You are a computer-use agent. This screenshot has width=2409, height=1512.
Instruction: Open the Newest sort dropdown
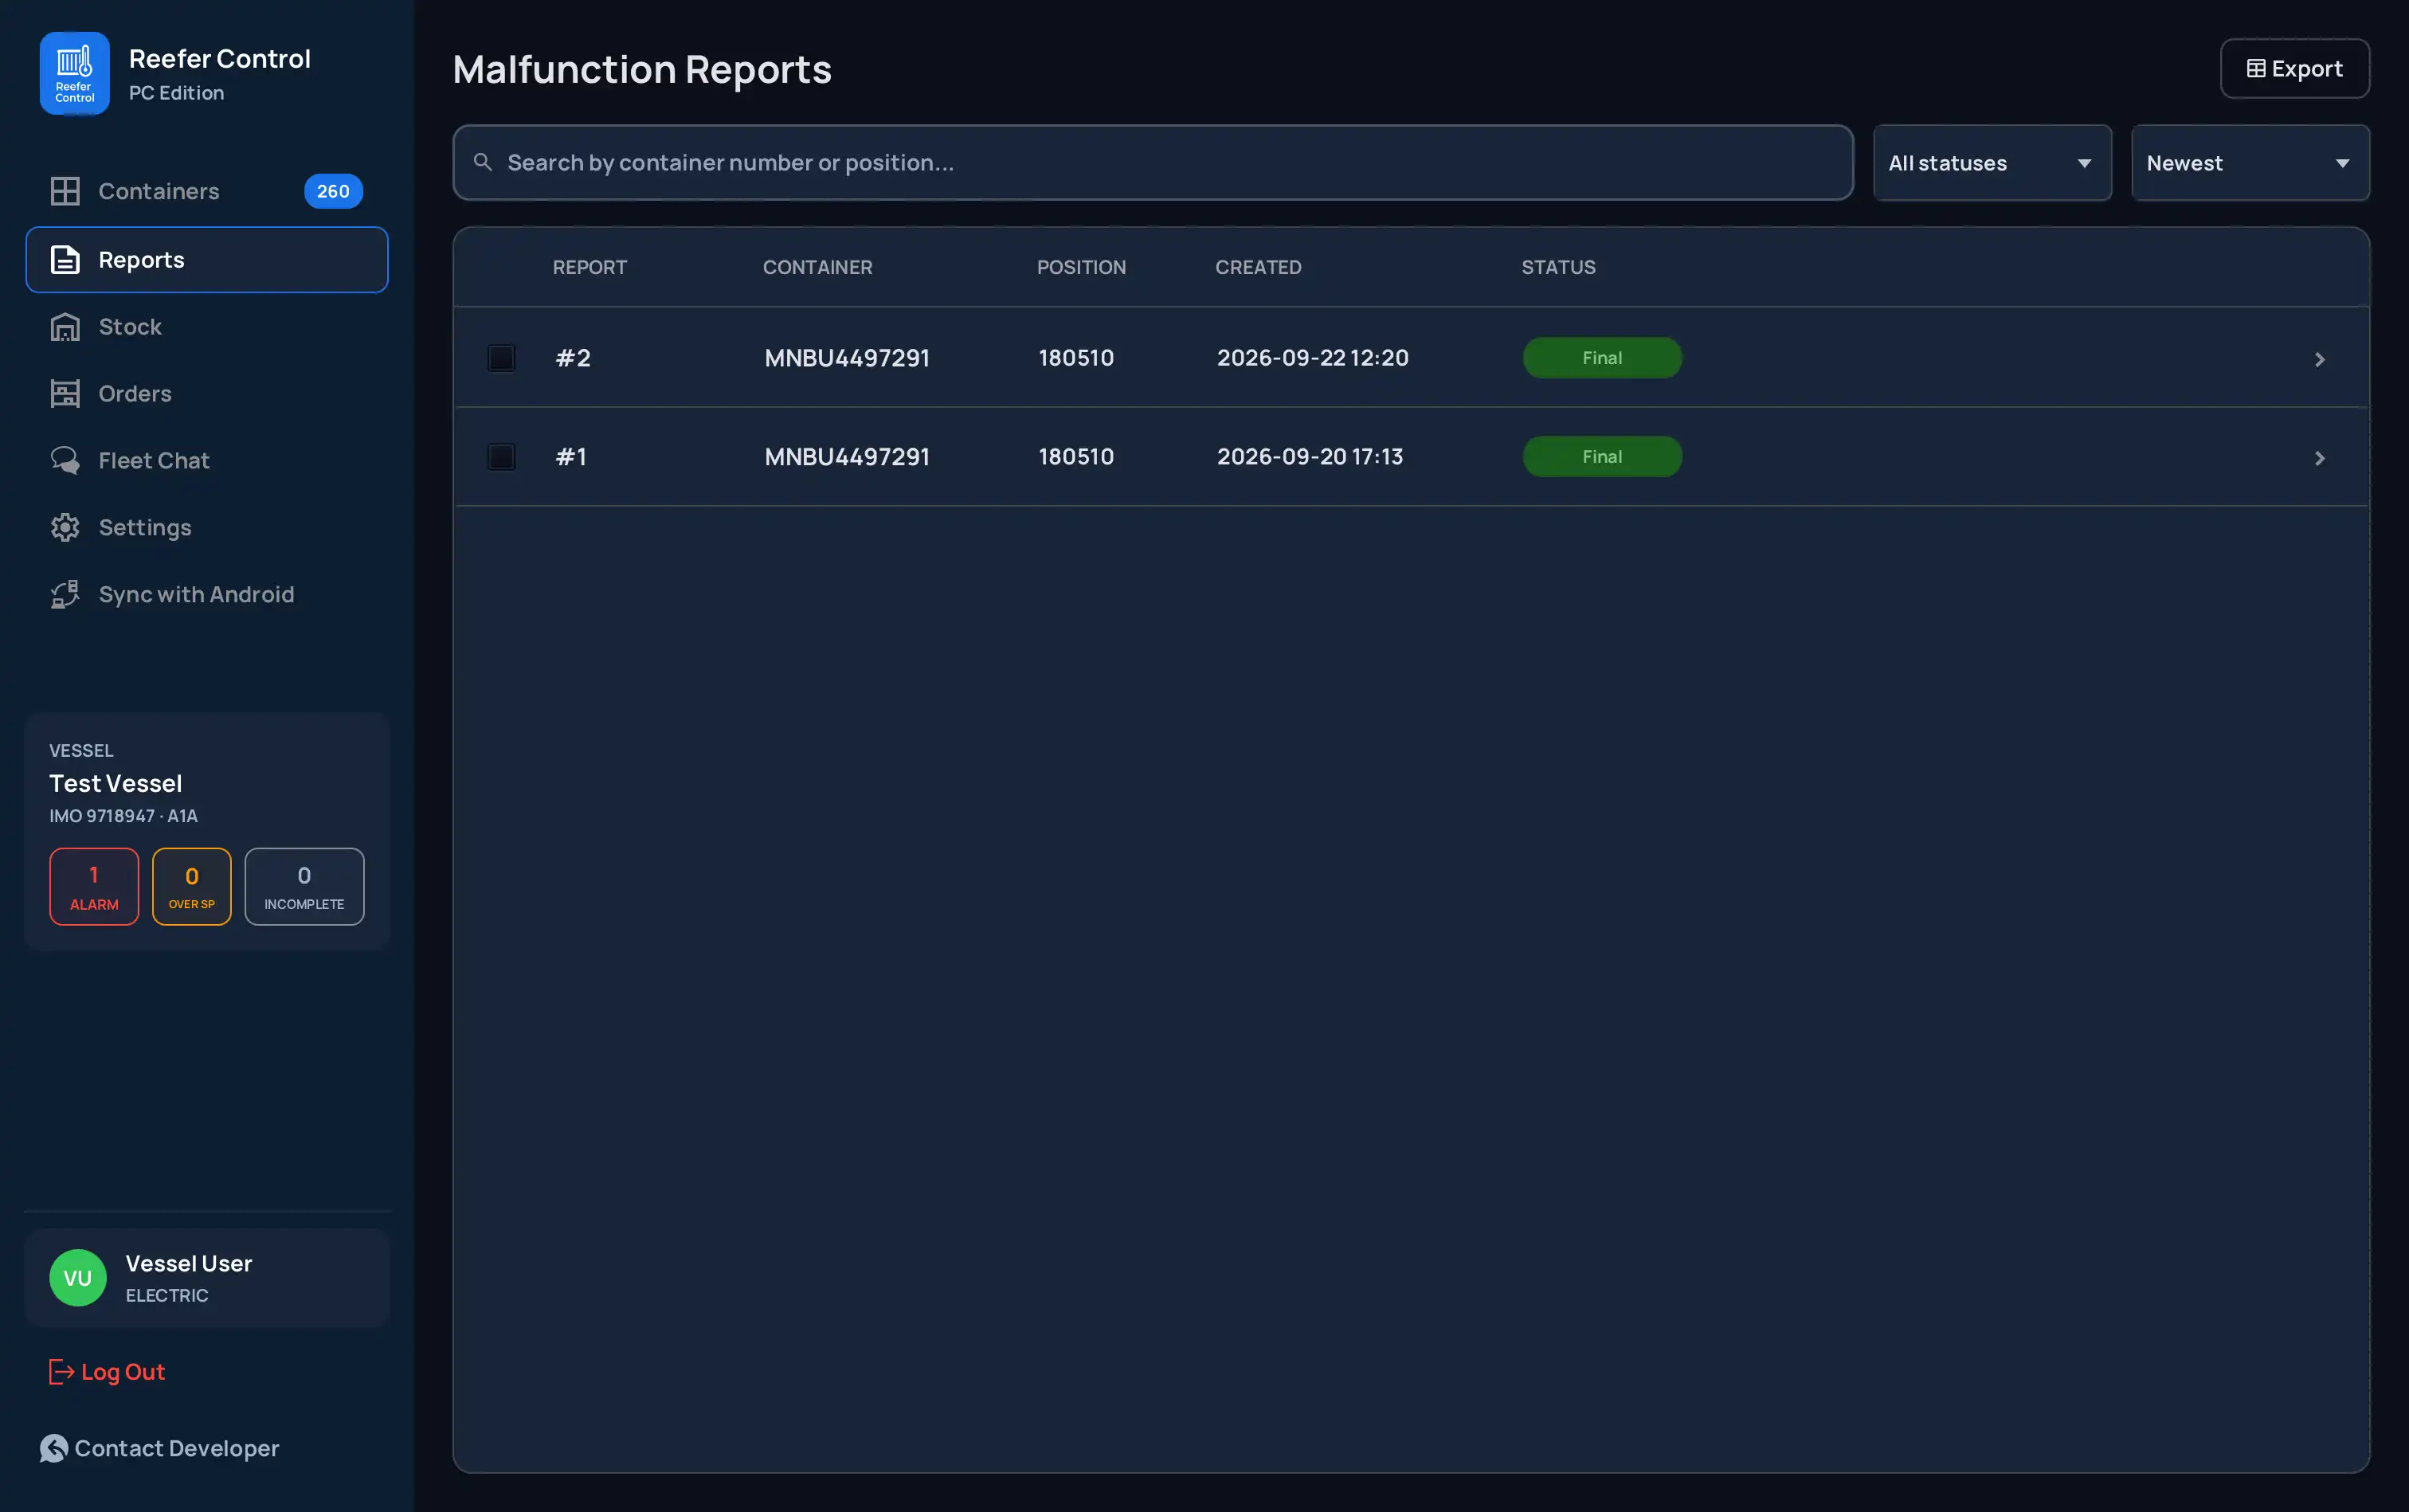point(2250,163)
